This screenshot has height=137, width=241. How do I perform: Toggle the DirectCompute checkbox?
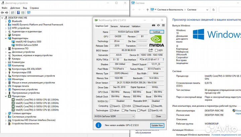(x=134, y=106)
